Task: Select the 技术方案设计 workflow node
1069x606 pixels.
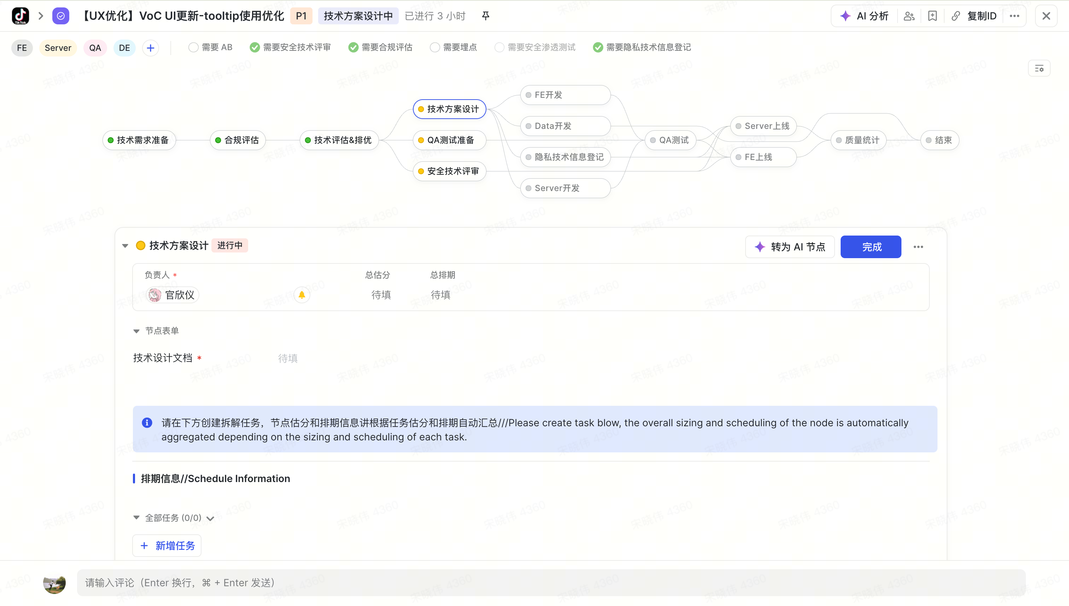Action: point(450,109)
